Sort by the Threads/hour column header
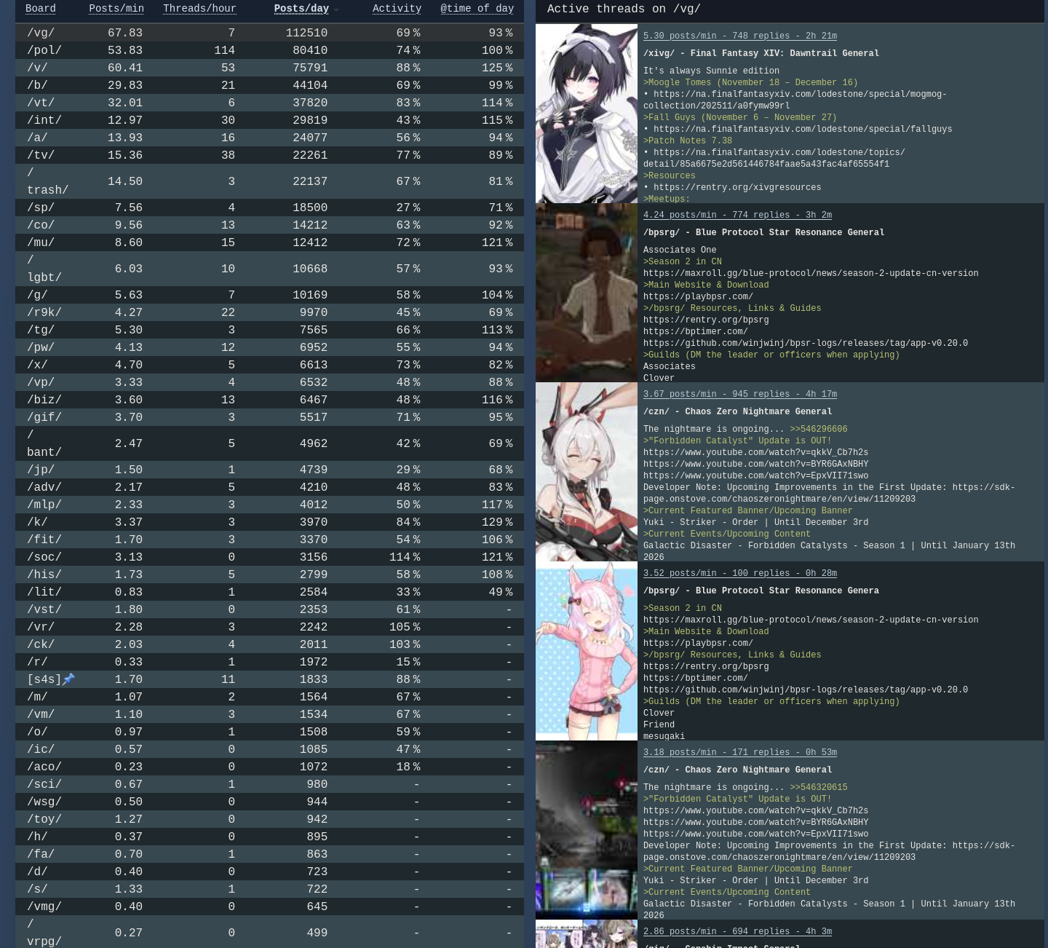 (199, 9)
